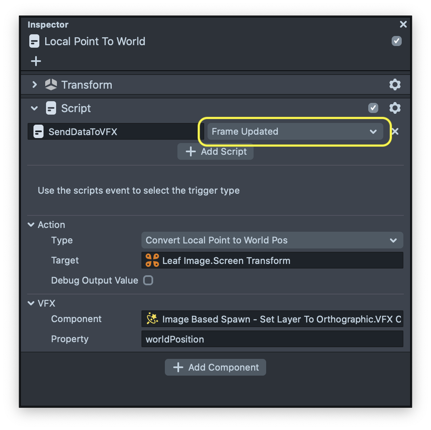The height and width of the screenshot is (430, 431).
Task: Disable the Script component checkbox
Action: pyautogui.click(x=373, y=108)
